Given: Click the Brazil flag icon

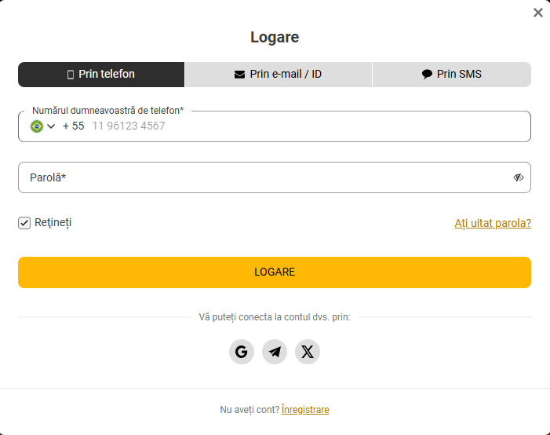Looking at the screenshot, I should (36, 126).
